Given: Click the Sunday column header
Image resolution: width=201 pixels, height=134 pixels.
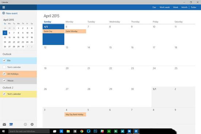Looking at the screenshot, I should pos(48,22).
